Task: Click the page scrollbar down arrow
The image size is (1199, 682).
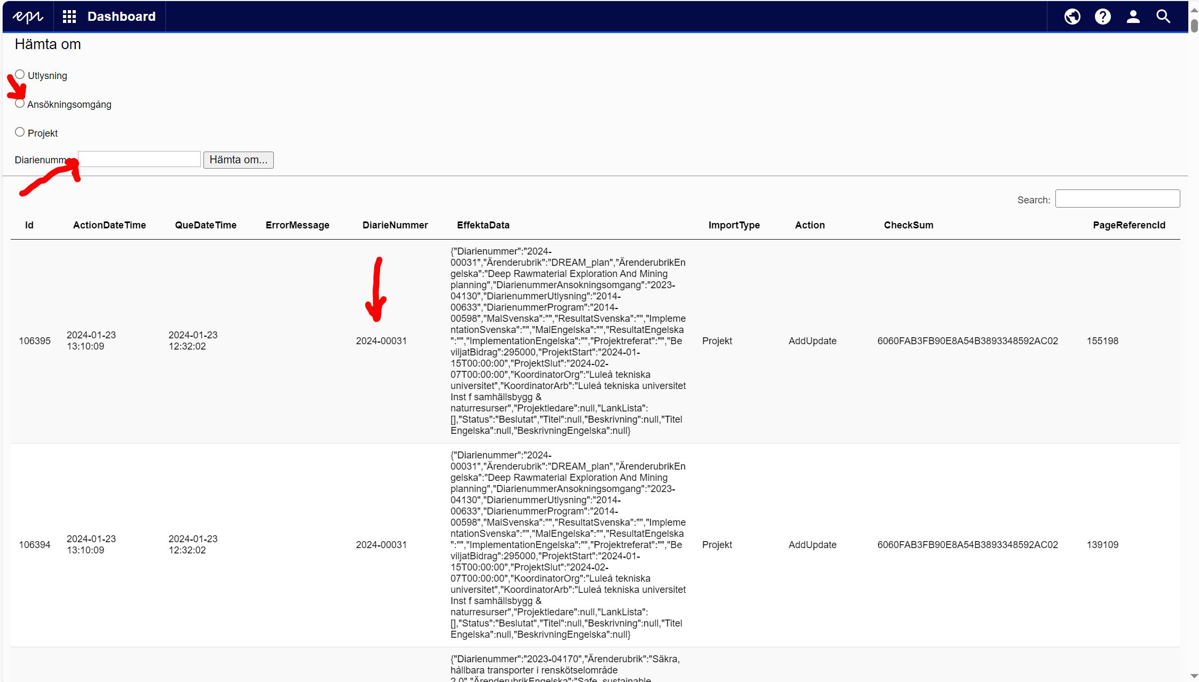Action: coord(1194,677)
